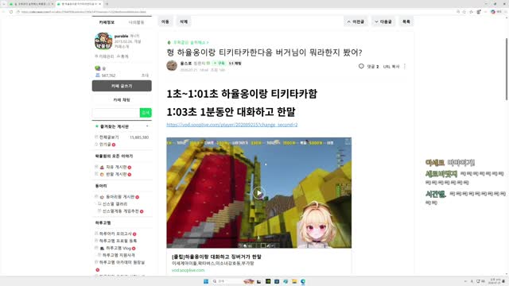Image resolution: width=509 pixels, height=286 pixels.
Task: Click the clip link card title
Action: 216,257
